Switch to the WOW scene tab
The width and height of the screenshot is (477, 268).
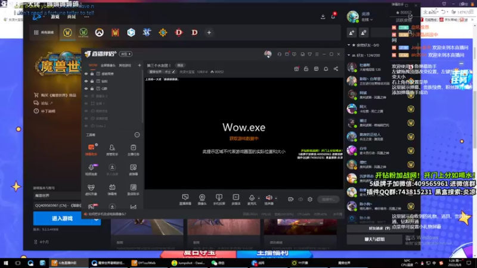click(x=93, y=66)
